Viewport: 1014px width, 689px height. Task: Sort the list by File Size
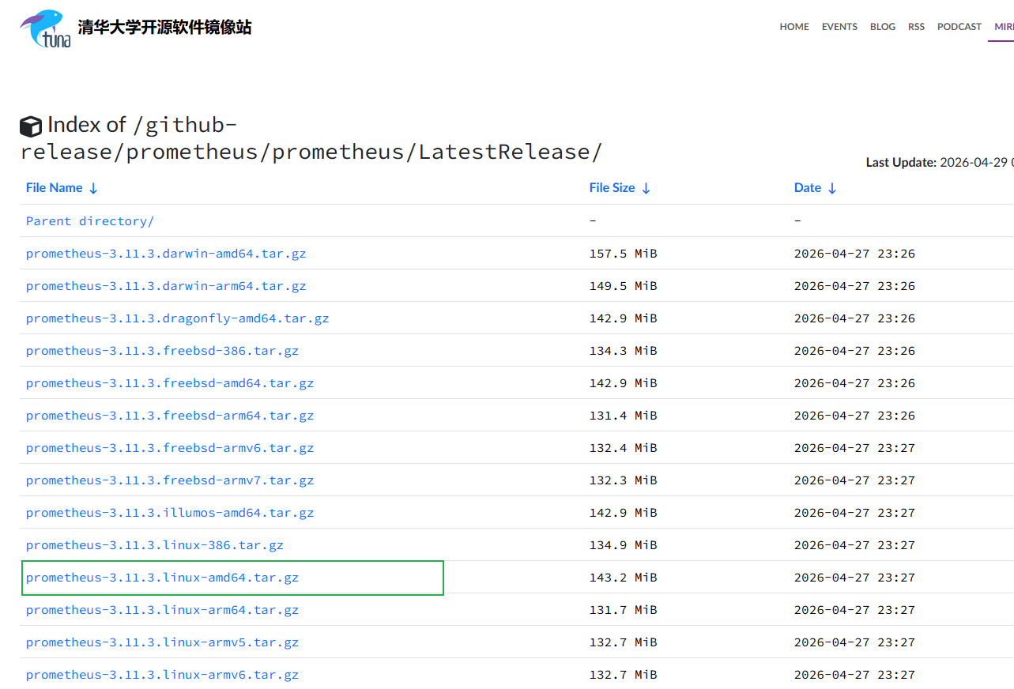tap(620, 187)
